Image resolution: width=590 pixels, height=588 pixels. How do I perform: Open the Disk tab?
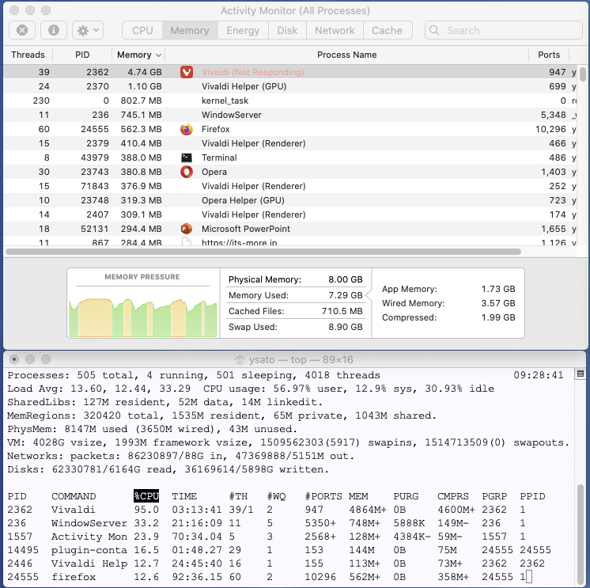[x=287, y=30]
